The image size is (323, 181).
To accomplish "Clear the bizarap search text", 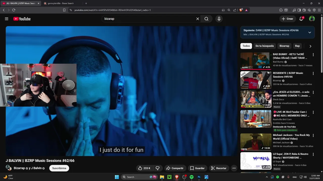I will [198, 19].
